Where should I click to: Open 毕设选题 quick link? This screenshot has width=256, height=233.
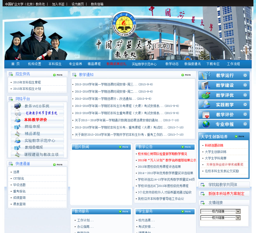[x=19, y=185]
